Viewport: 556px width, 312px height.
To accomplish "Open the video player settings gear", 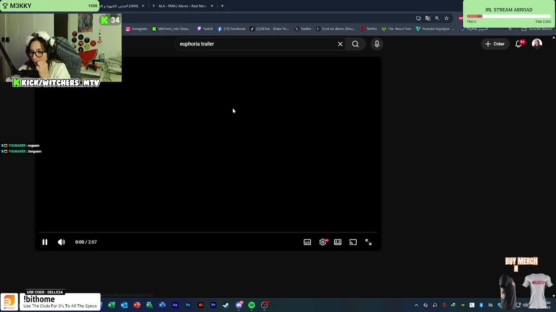I will coord(323,242).
